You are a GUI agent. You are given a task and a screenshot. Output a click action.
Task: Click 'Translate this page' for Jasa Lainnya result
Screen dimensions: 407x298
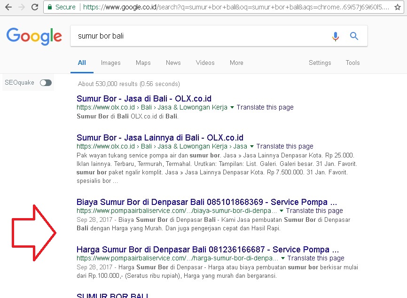coord(285,146)
